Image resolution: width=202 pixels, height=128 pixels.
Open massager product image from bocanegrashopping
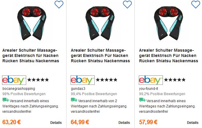(x=32, y=23)
